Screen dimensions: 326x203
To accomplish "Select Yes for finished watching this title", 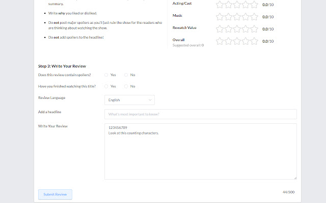I will click(x=106, y=86).
